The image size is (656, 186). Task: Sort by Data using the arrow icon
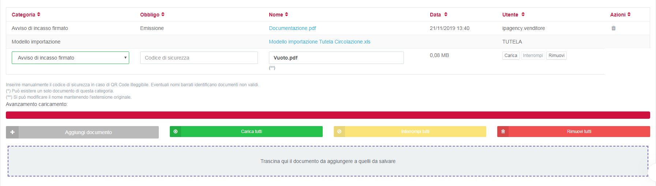pyautogui.click(x=446, y=15)
